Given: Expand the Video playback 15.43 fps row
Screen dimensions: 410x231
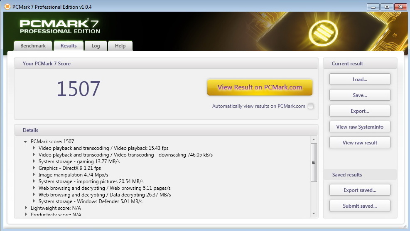Looking at the screenshot, I should [34, 148].
